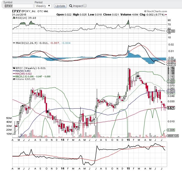Click the -0.011 MACD value tag

[171, 65]
